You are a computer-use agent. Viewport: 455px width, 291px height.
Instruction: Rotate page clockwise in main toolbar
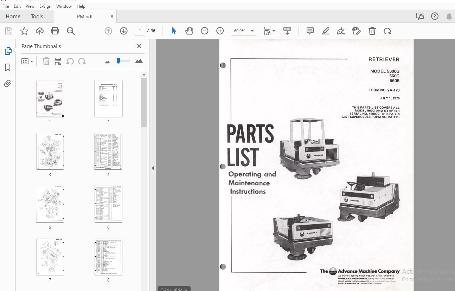[387, 31]
